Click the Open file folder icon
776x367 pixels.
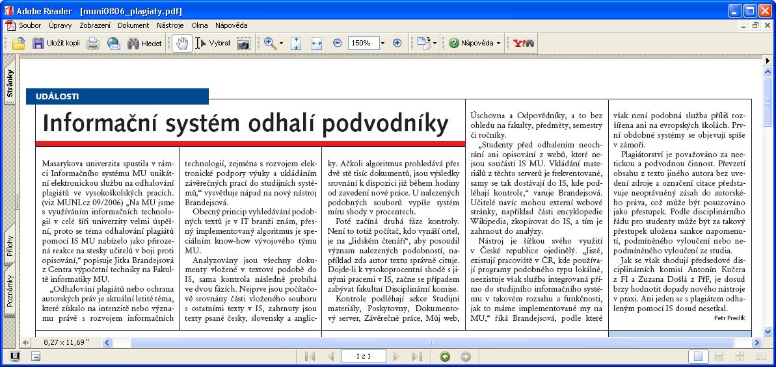[19, 44]
